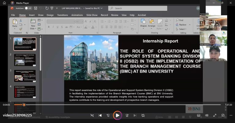Switch to the Slide Show tab
Screen dimensions: 235x123
(x=92, y=15)
